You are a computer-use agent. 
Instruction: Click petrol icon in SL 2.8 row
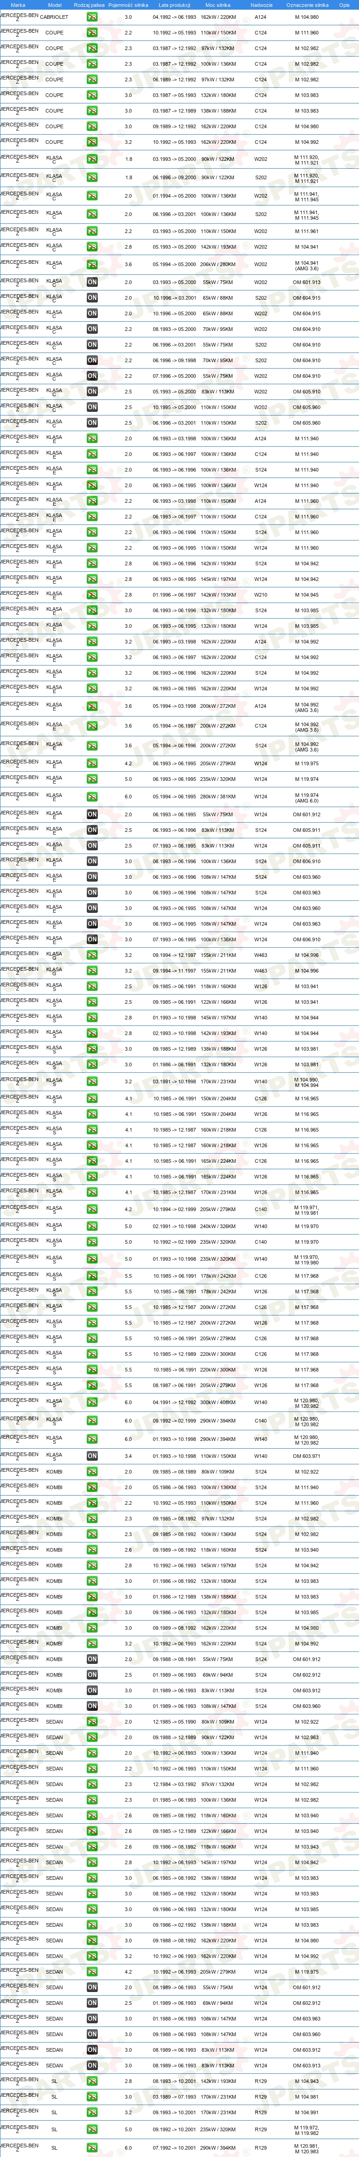coord(92,2081)
